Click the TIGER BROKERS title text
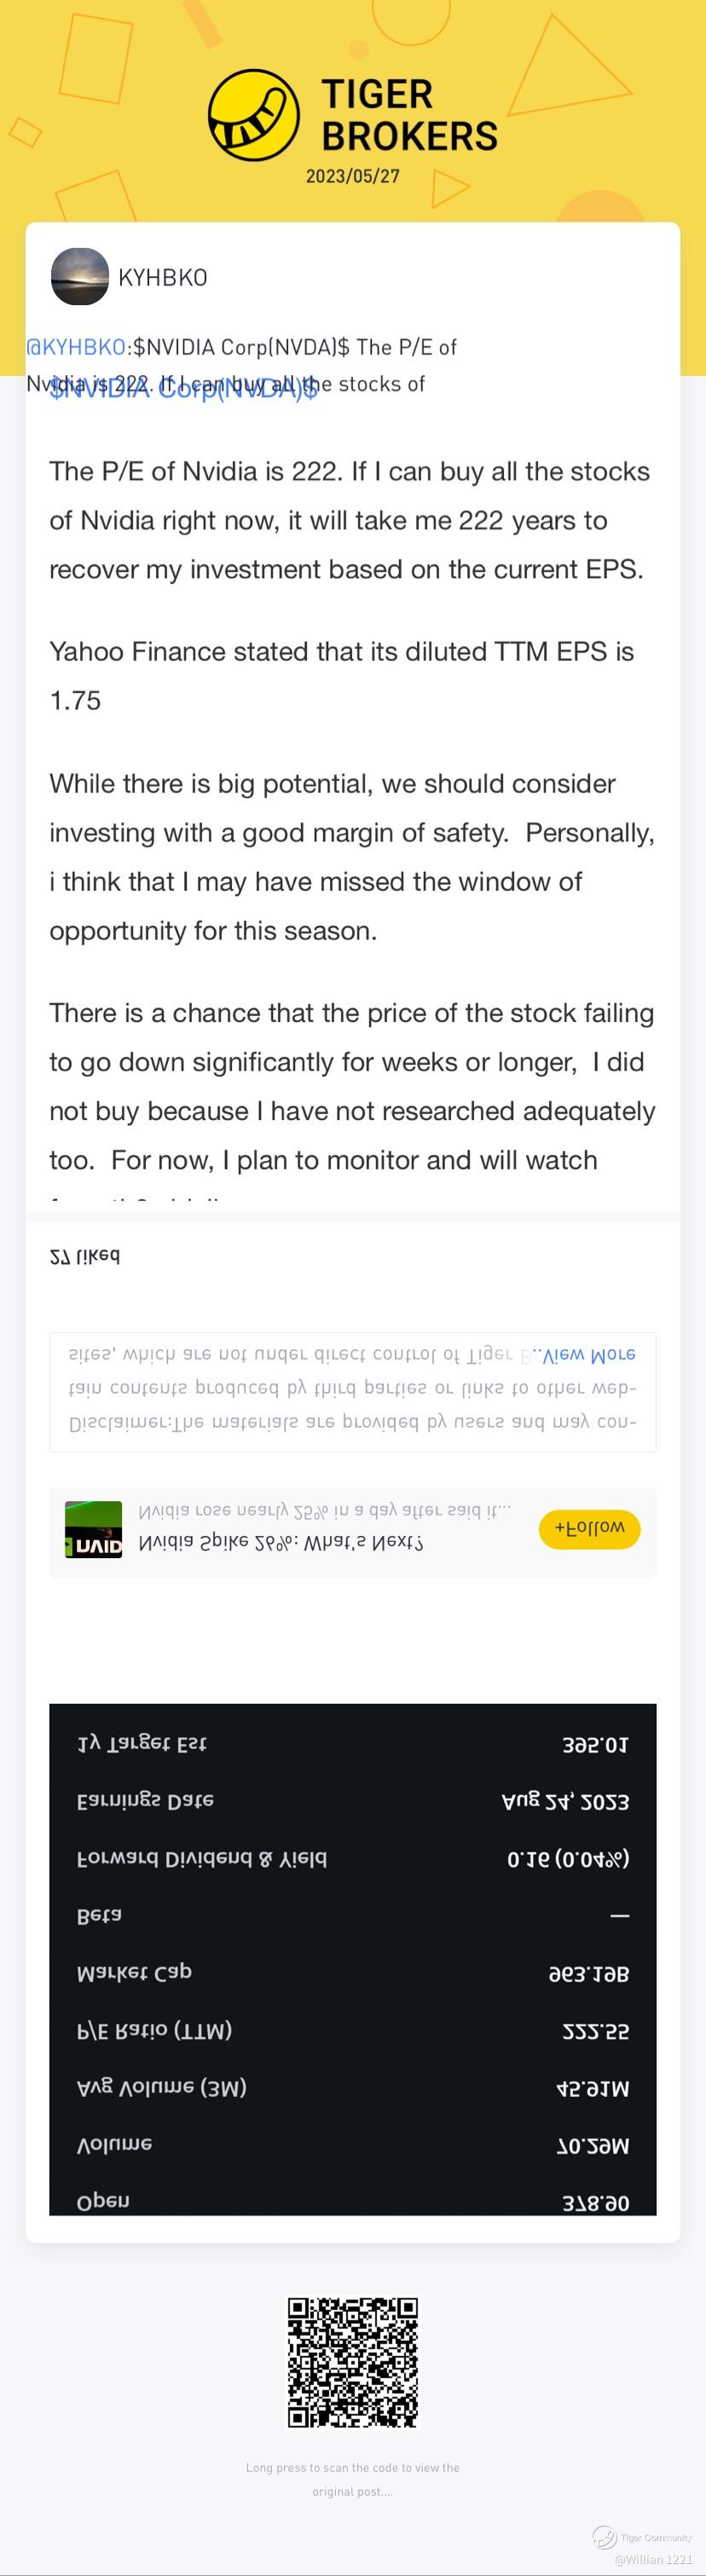706x2576 pixels. (409, 115)
